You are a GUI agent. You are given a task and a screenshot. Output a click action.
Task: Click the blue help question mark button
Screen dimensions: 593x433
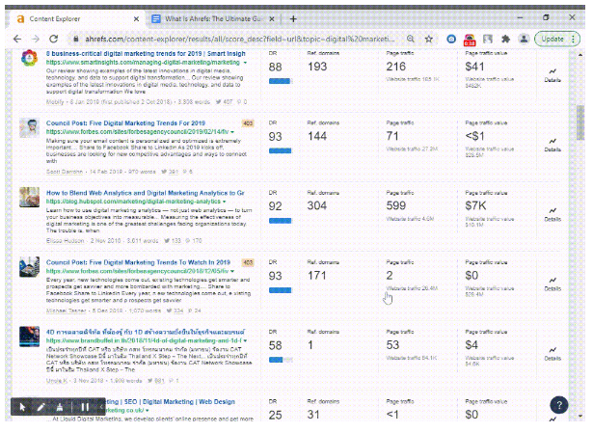coord(559,405)
